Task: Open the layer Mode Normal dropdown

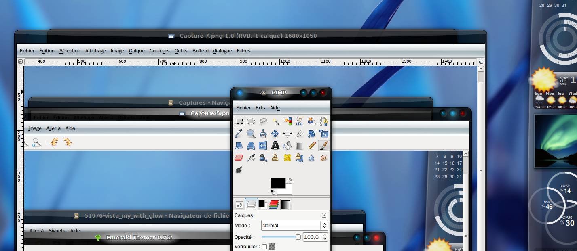Action: pos(294,226)
